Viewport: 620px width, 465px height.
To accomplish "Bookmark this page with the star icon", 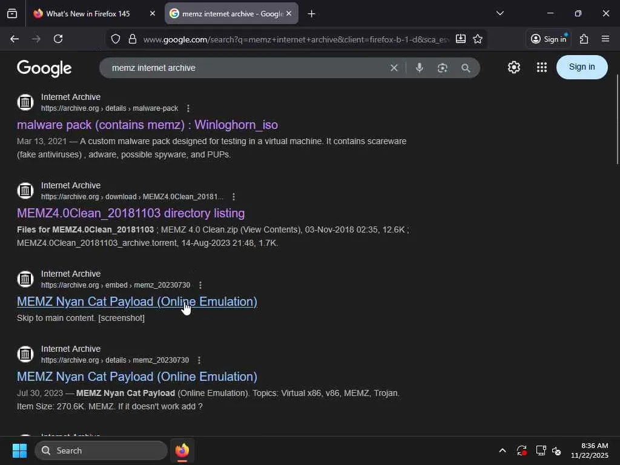I will [x=478, y=39].
